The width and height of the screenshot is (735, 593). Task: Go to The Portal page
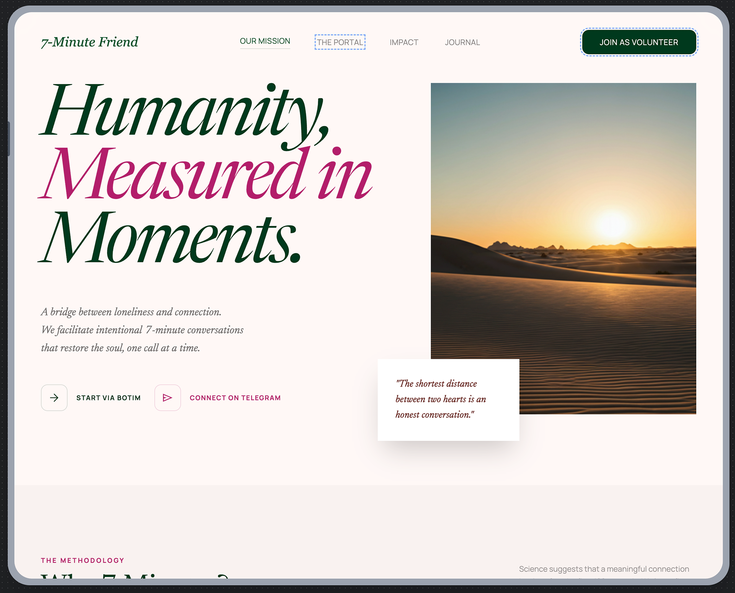tap(340, 42)
